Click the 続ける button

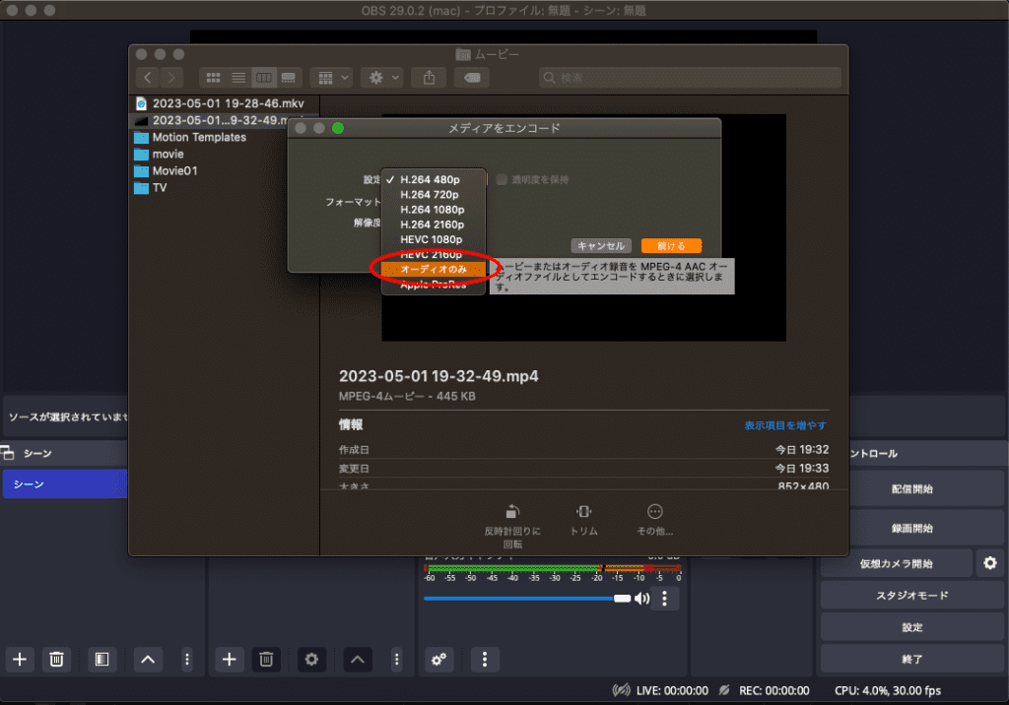click(671, 246)
